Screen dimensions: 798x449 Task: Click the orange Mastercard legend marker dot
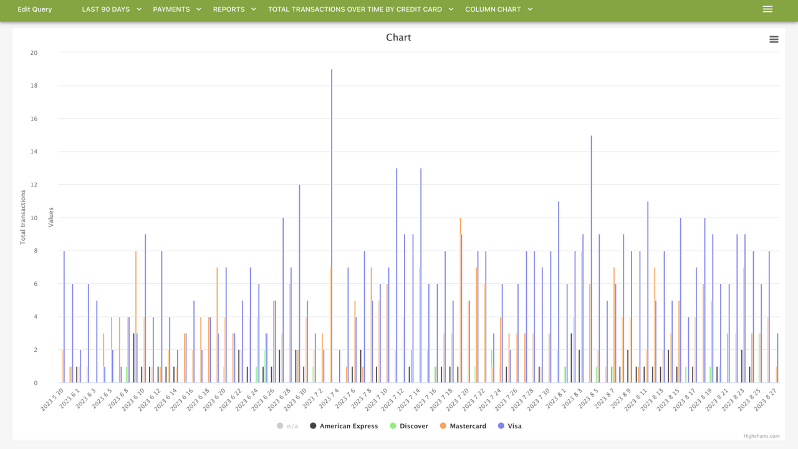tap(444, 426)
